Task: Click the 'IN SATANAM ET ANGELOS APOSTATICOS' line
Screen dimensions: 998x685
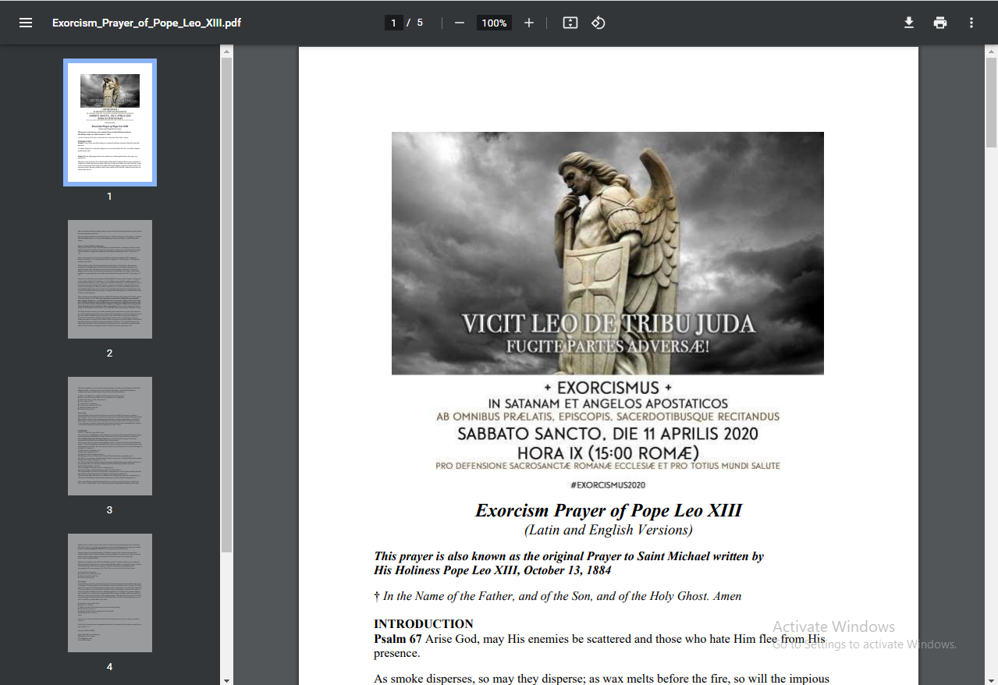Action: 608,403
